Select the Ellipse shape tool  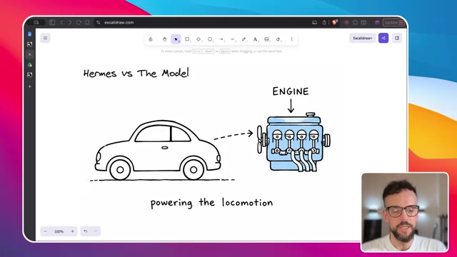210,39
